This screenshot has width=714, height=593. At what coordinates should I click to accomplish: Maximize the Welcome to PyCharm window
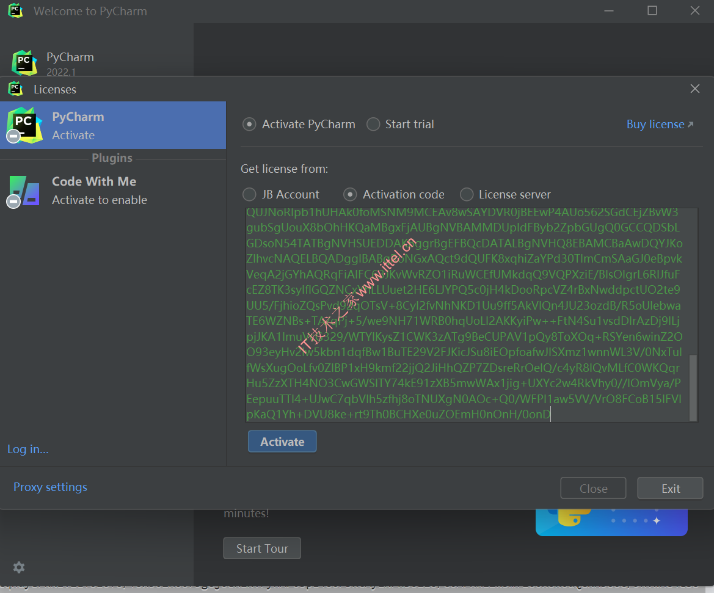tap(652, 10)
